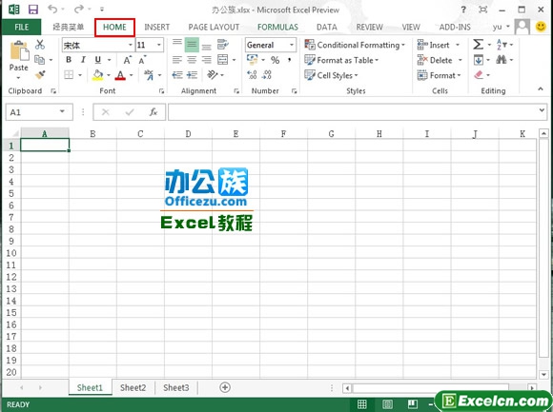Image resolution: width=553 pixels, height=412 pixels.
Task: Switch to Sheet3
Action: pos(176,387)
